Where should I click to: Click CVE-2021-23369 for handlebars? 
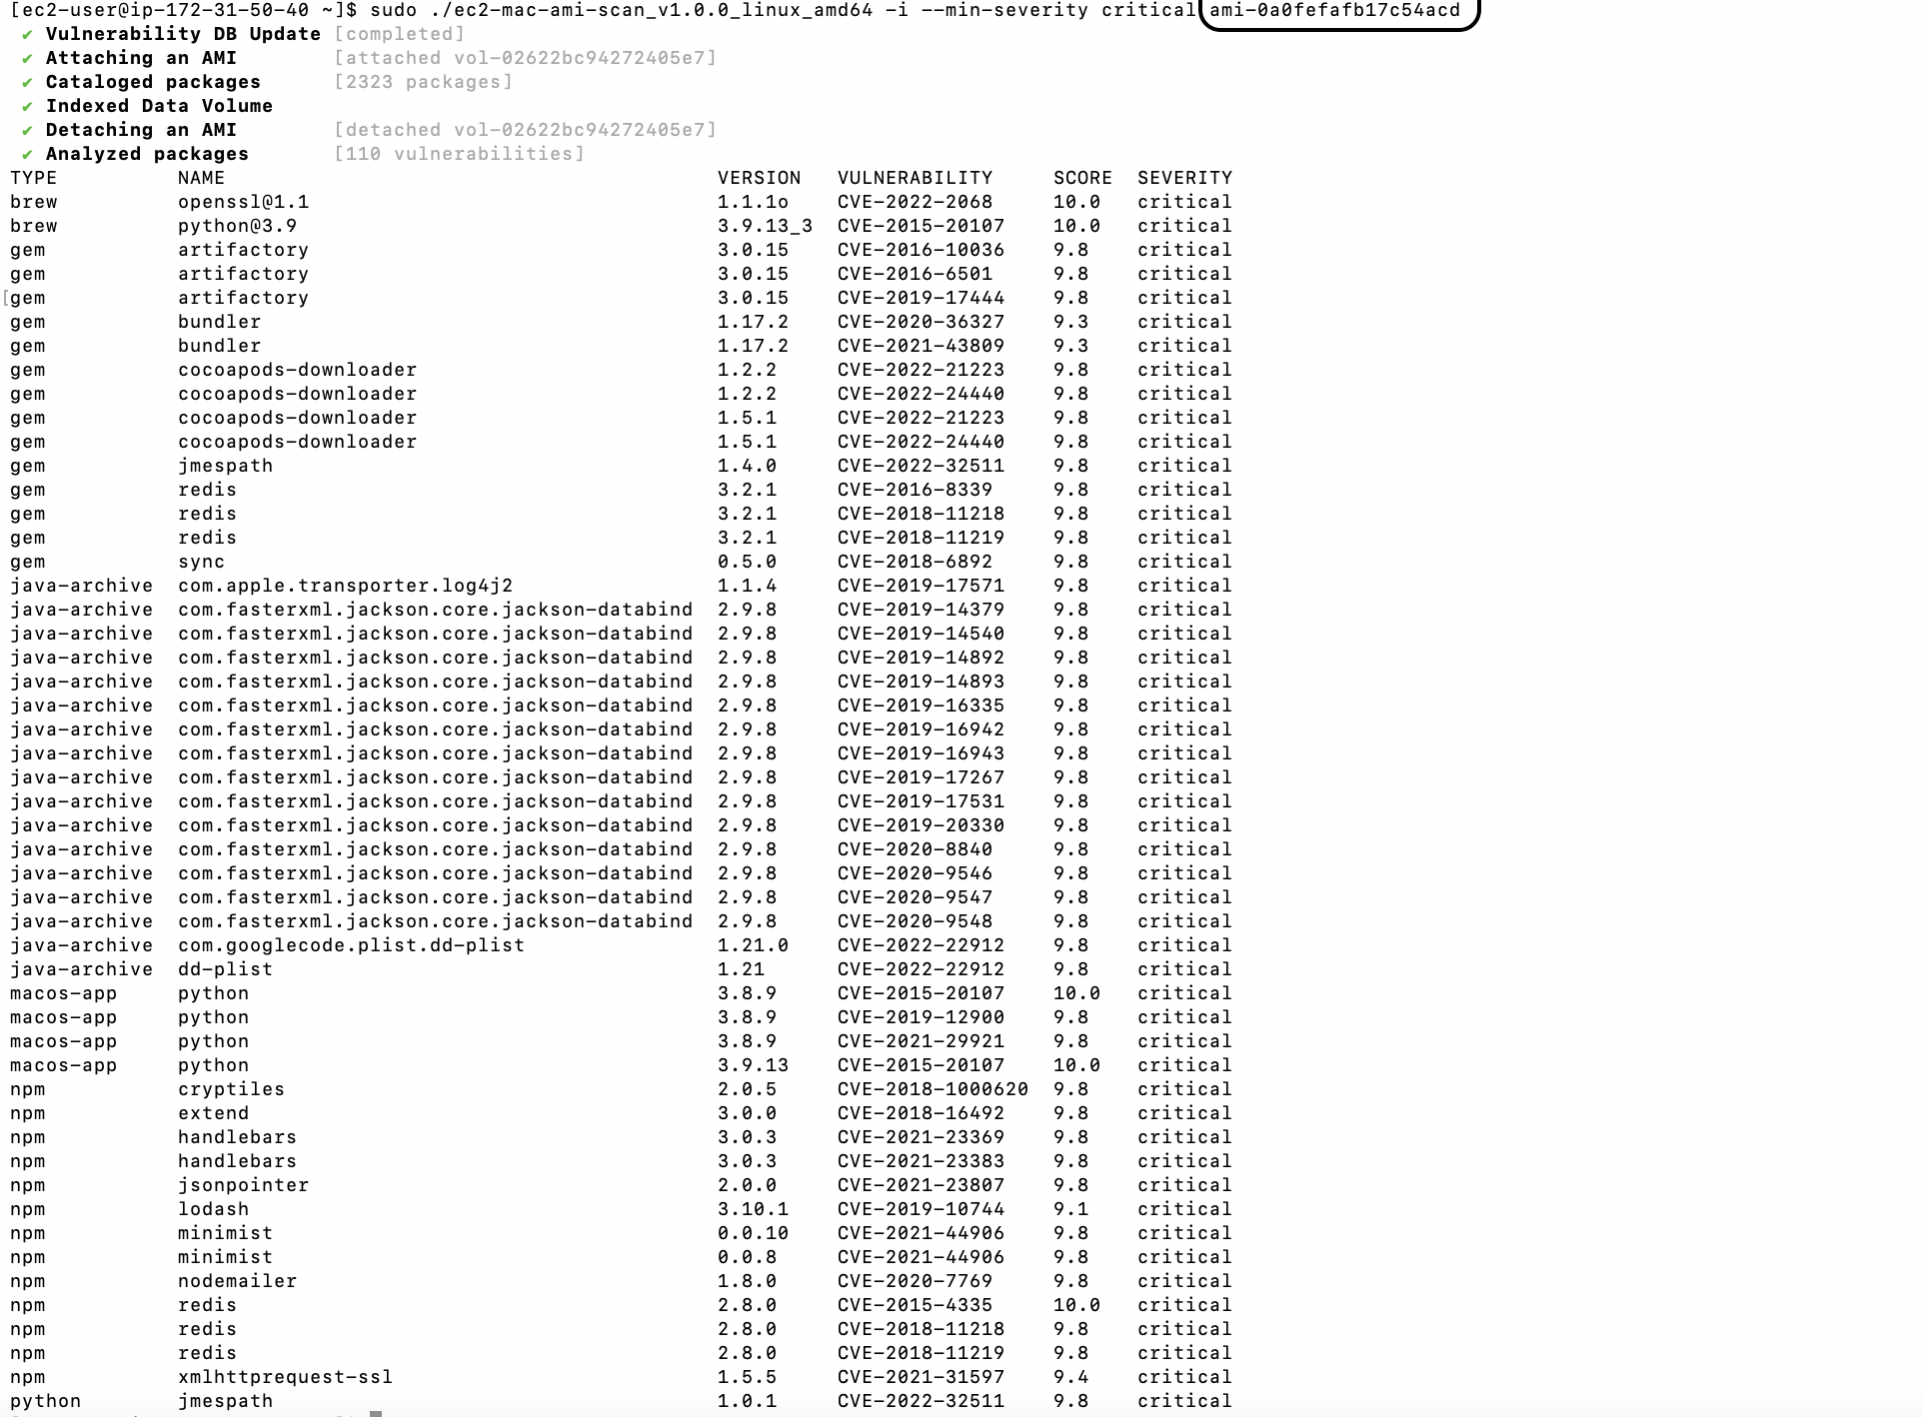(x=922, y=1137)
